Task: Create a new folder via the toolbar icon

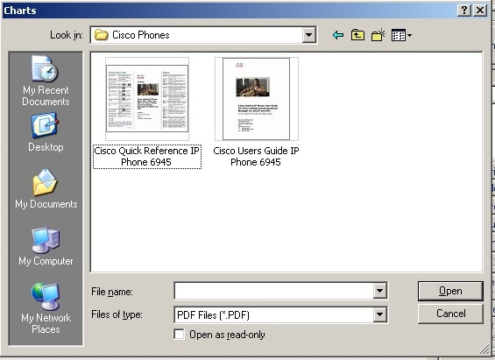Action: point(378,35)
